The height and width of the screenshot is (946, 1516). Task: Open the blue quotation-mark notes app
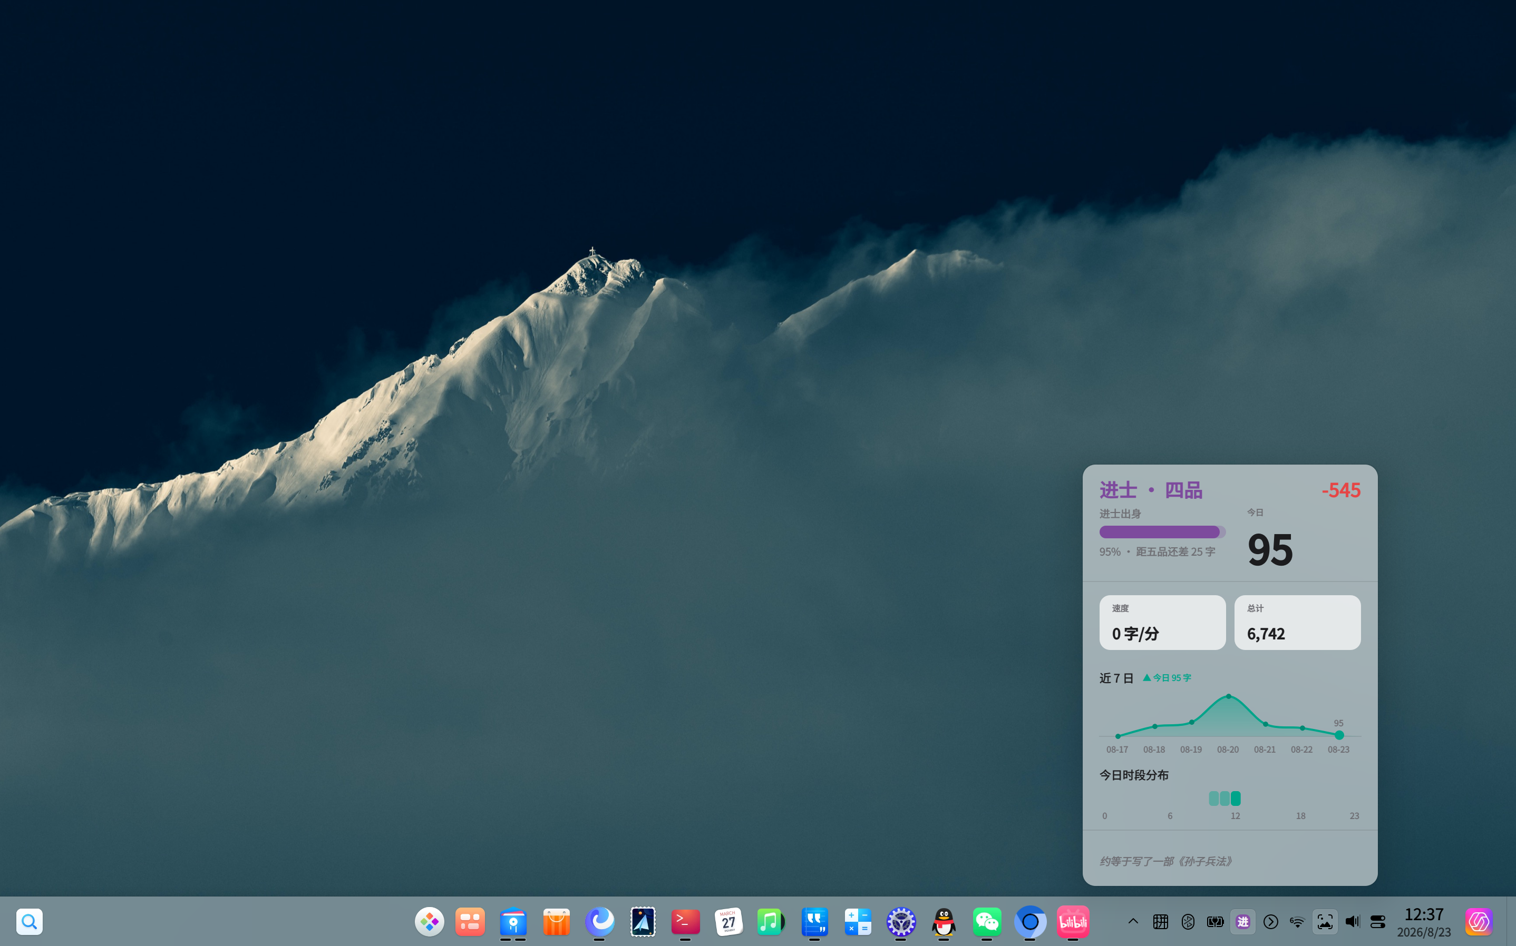[814, 922]
